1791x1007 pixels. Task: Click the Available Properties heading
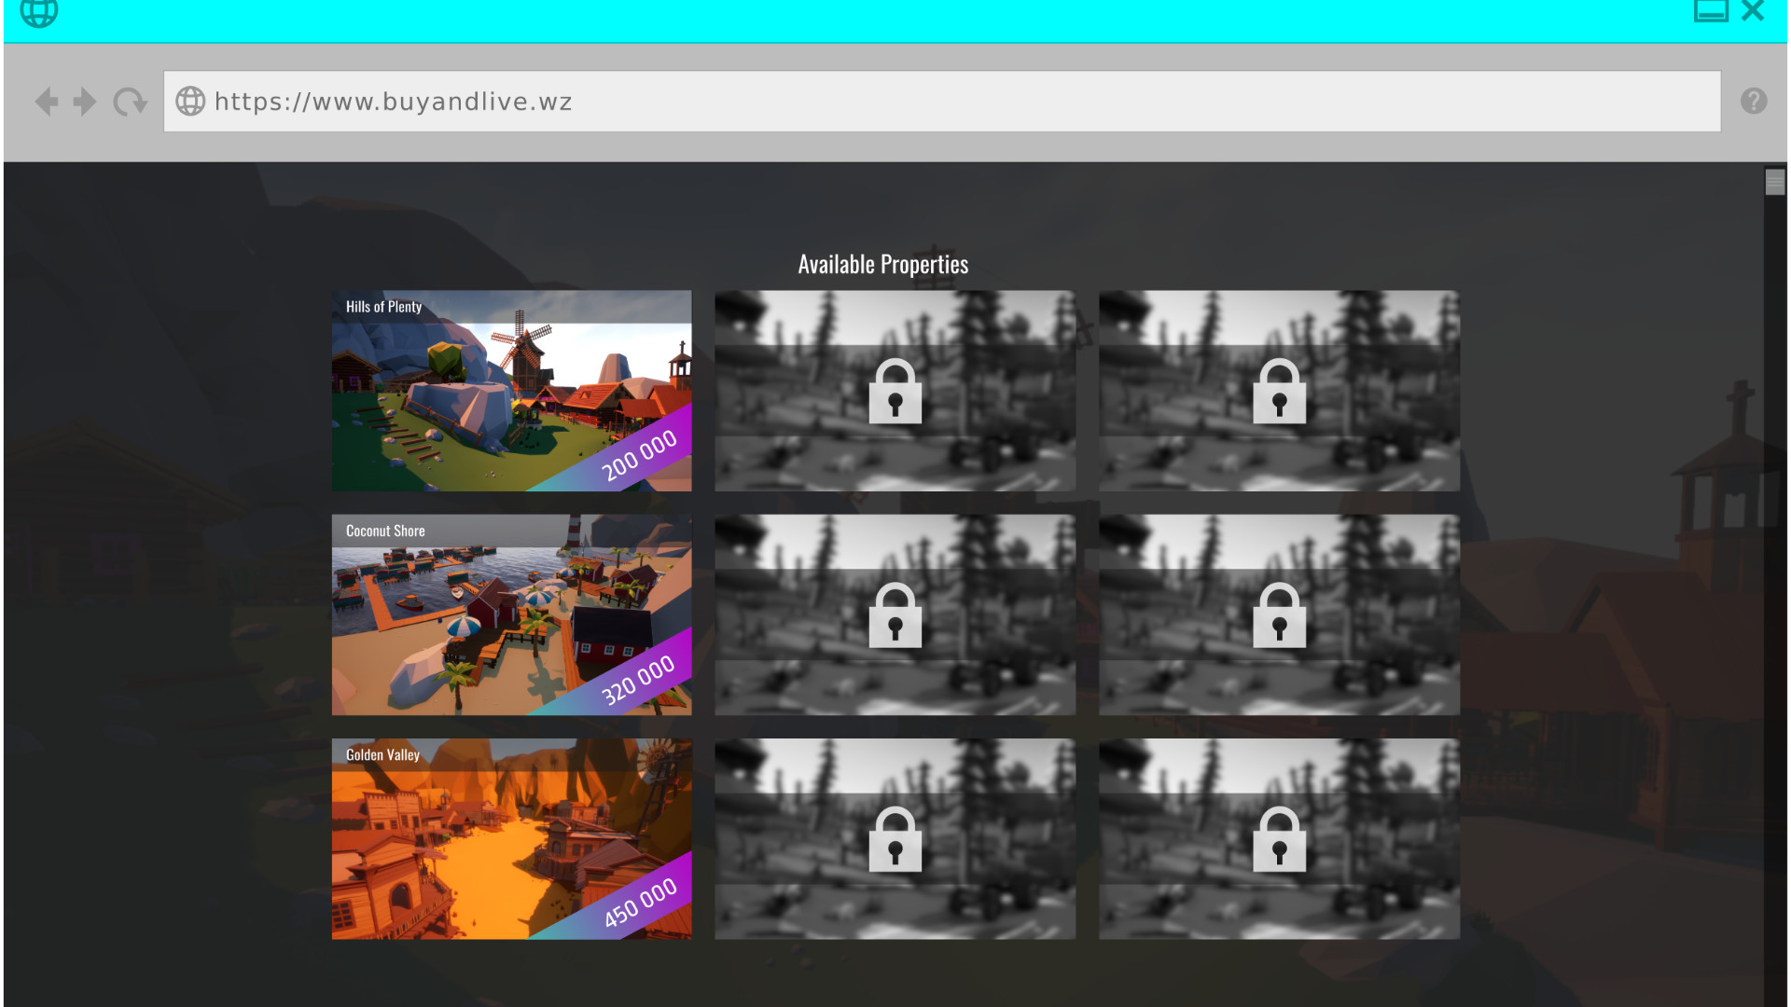click(882, 264)
